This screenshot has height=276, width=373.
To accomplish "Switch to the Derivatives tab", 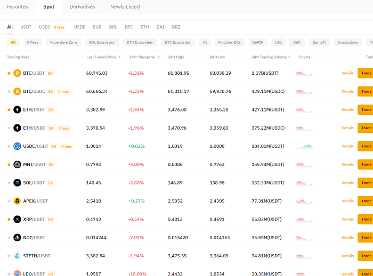I will pyautogui.click(x=82, y=7).
